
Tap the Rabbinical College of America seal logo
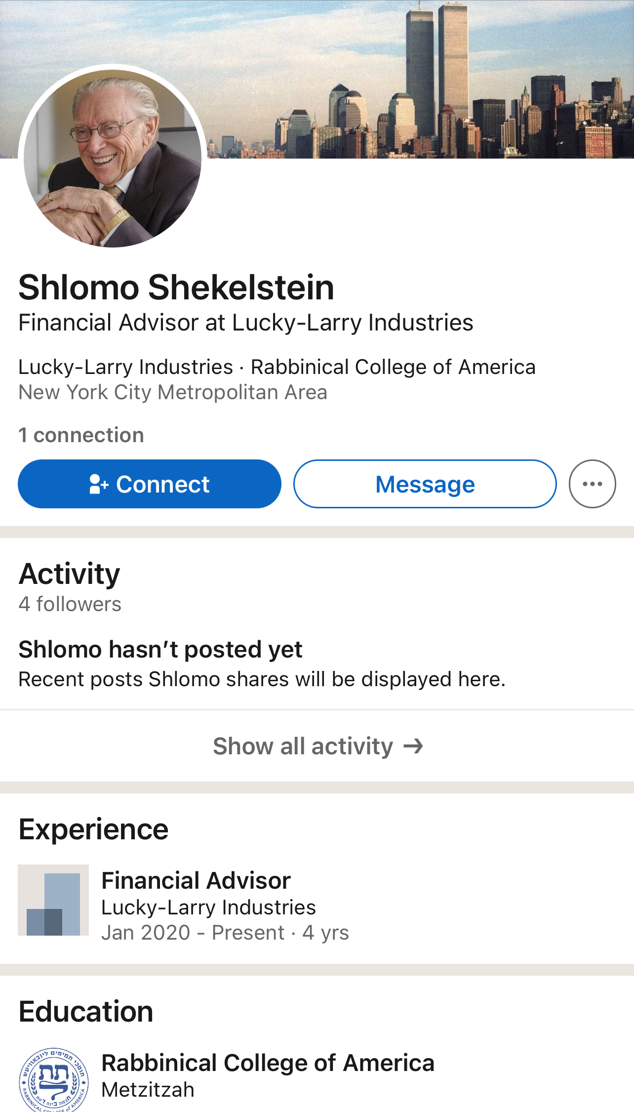(x=53, y=1080)
